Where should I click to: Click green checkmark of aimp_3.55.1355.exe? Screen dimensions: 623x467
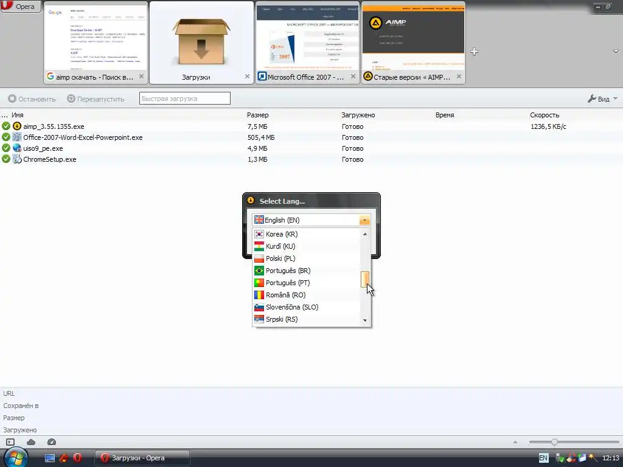(x=6, y=126)
